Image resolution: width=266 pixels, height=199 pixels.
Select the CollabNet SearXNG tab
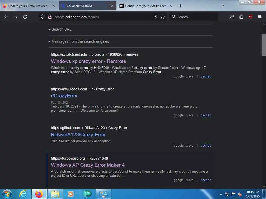[88, 6]
